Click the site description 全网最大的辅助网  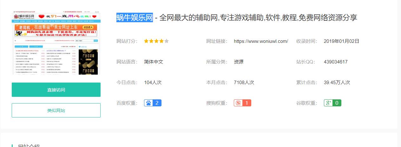tap(189, 17)
